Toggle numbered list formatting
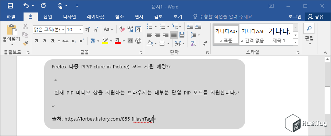Viewport: 331px width, 136px height. pos(162,26)
